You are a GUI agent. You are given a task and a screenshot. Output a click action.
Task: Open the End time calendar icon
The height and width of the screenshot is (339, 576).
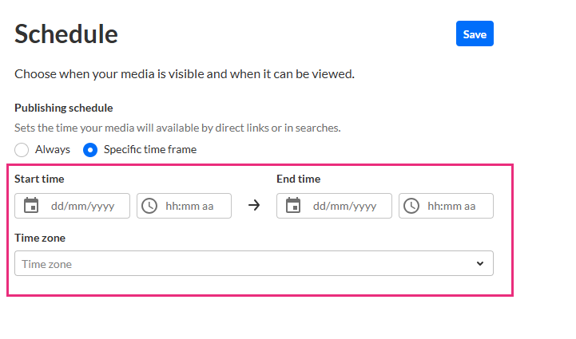[293, 206]
